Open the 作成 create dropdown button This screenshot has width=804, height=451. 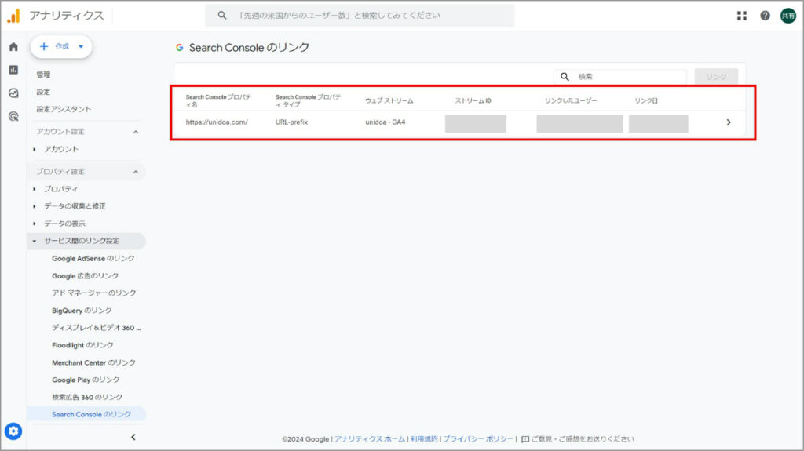(x=61, y=46)
